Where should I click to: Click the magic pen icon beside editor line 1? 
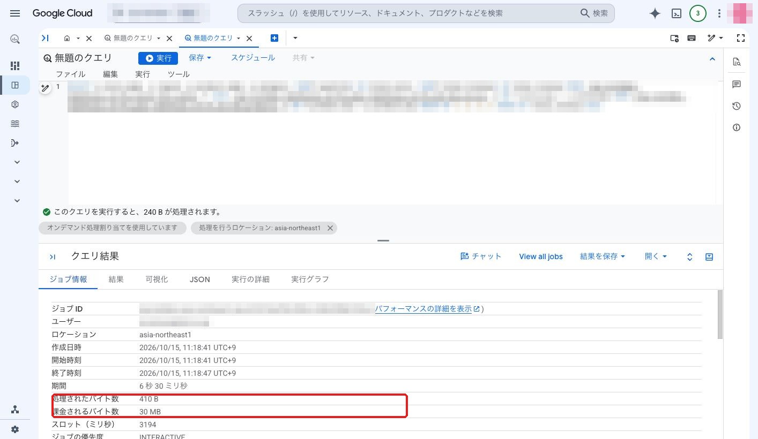(x=45, y=88)
